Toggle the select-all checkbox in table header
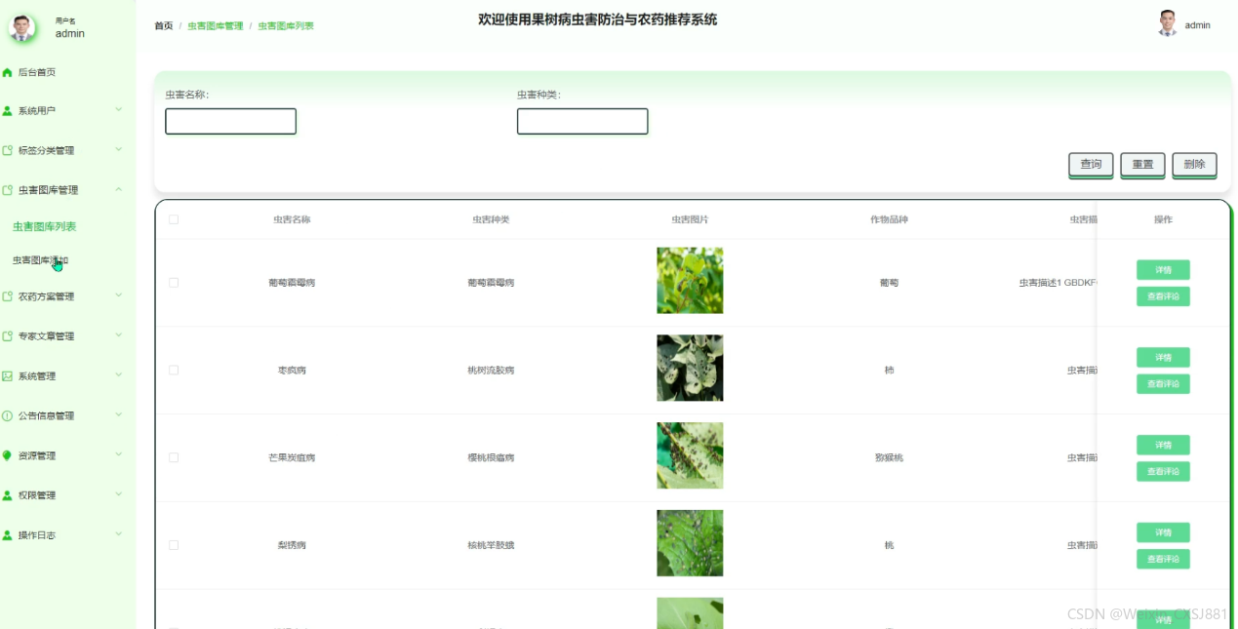1238x629 pixels. pyautogui.click(x=174, y=219)
